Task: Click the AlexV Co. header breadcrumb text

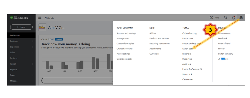Action: 49,18
